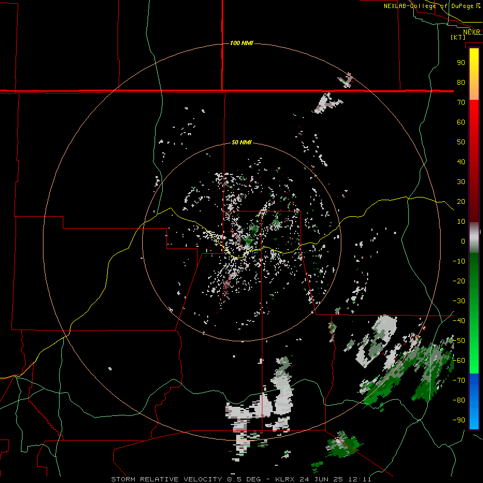The height and width of the screenshot is (483, 483).
Task: Click the -60 scale value
Action: (x=459, y=361)
